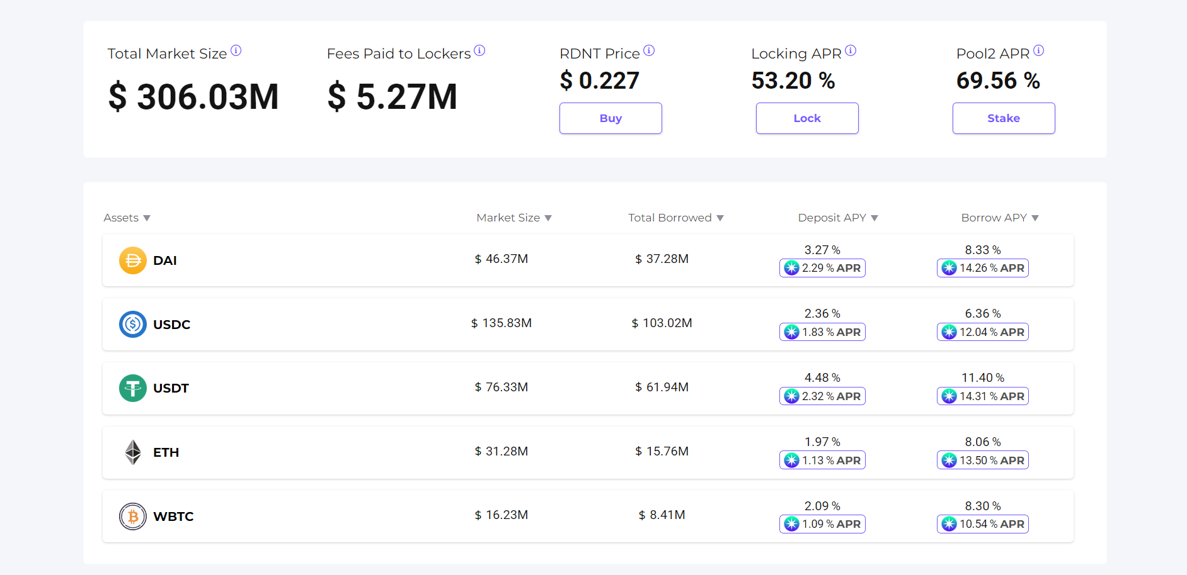
Task: Click the RDNT icon in DAI 14.26% APR badge
Action: (949, 268)
